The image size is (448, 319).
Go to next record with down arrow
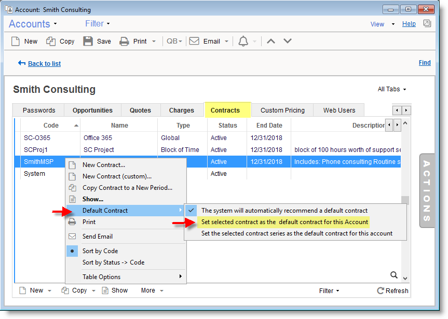288,41
